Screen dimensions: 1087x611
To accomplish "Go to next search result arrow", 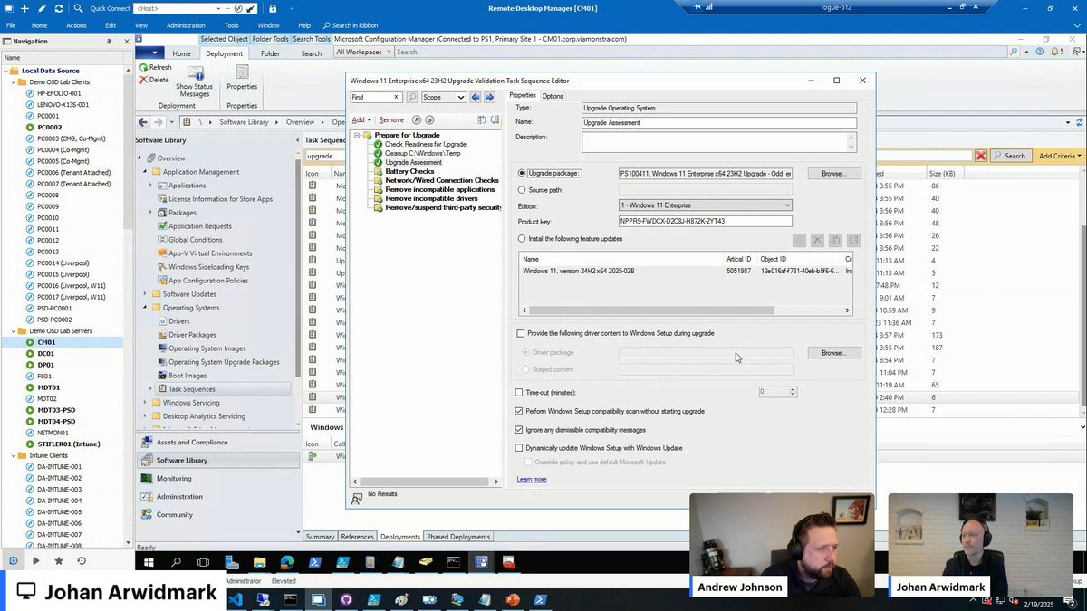I will tap(489, 97).
